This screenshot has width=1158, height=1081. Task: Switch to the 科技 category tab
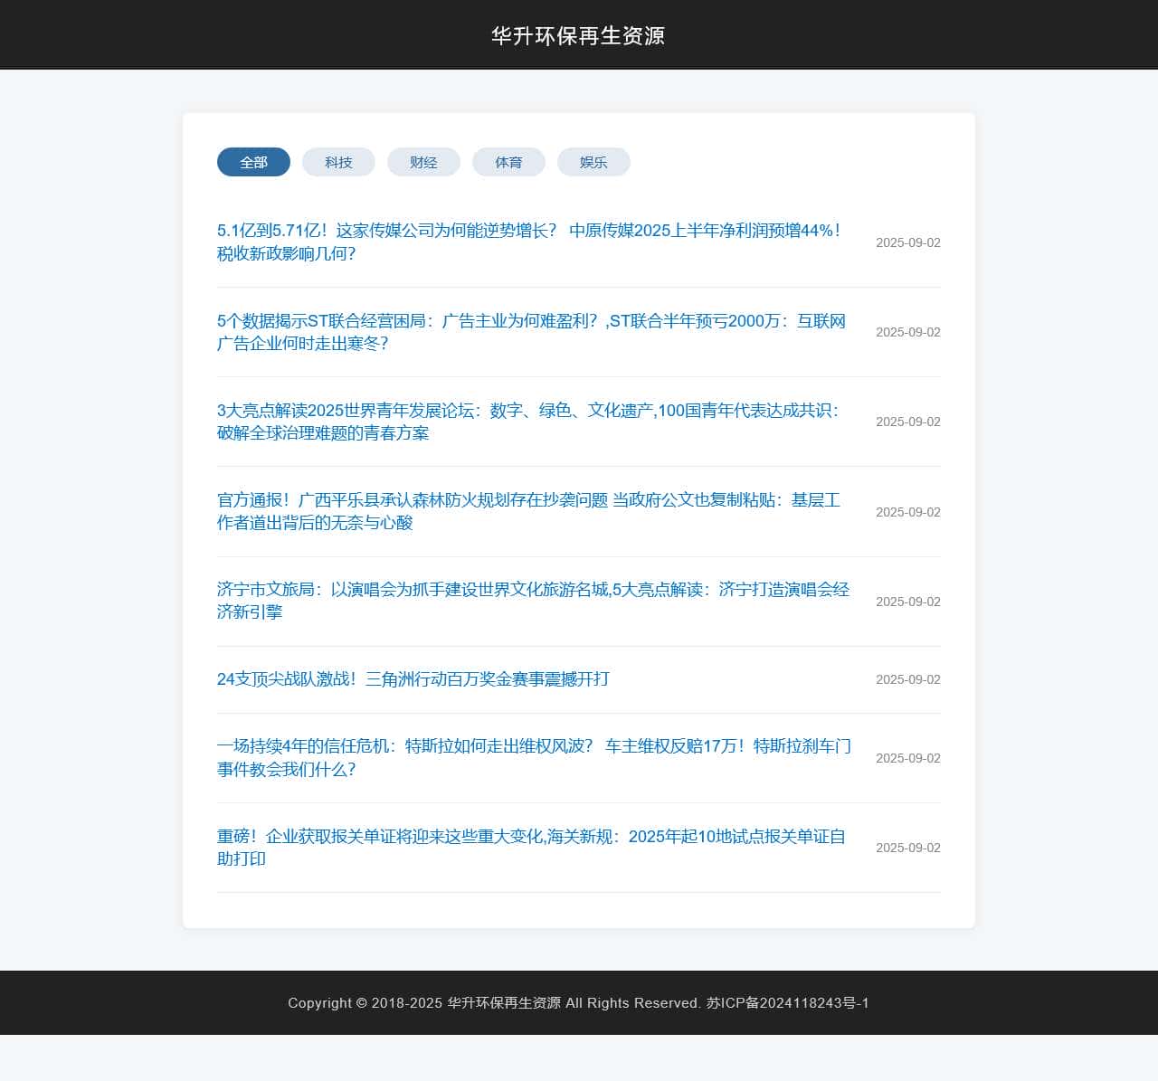click(338, 162)
